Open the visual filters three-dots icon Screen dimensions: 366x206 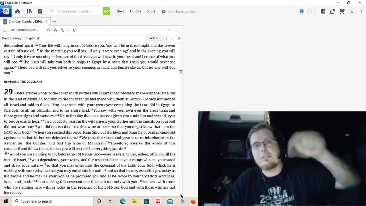pos(55,30)
